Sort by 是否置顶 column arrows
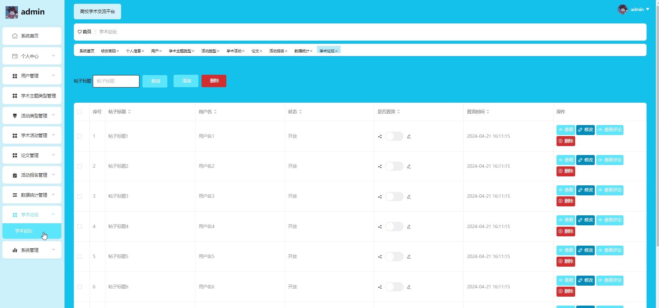659x308 pixels. coord(399,112)
